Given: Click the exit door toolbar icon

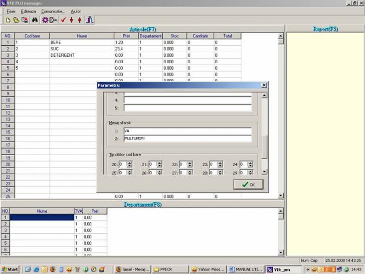Looking at the screenshot, I should (90, 20).
